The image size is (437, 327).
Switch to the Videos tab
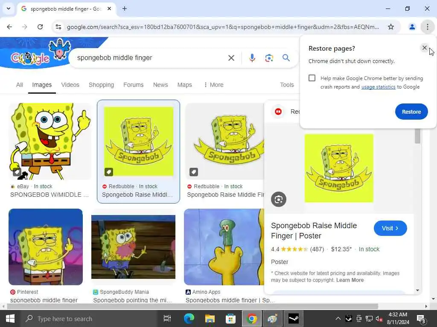point(70,85)
